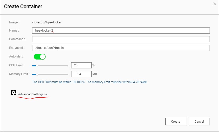Click the gray part of CPU Limit track
This screenshot has width=219, height=132.
53,66
